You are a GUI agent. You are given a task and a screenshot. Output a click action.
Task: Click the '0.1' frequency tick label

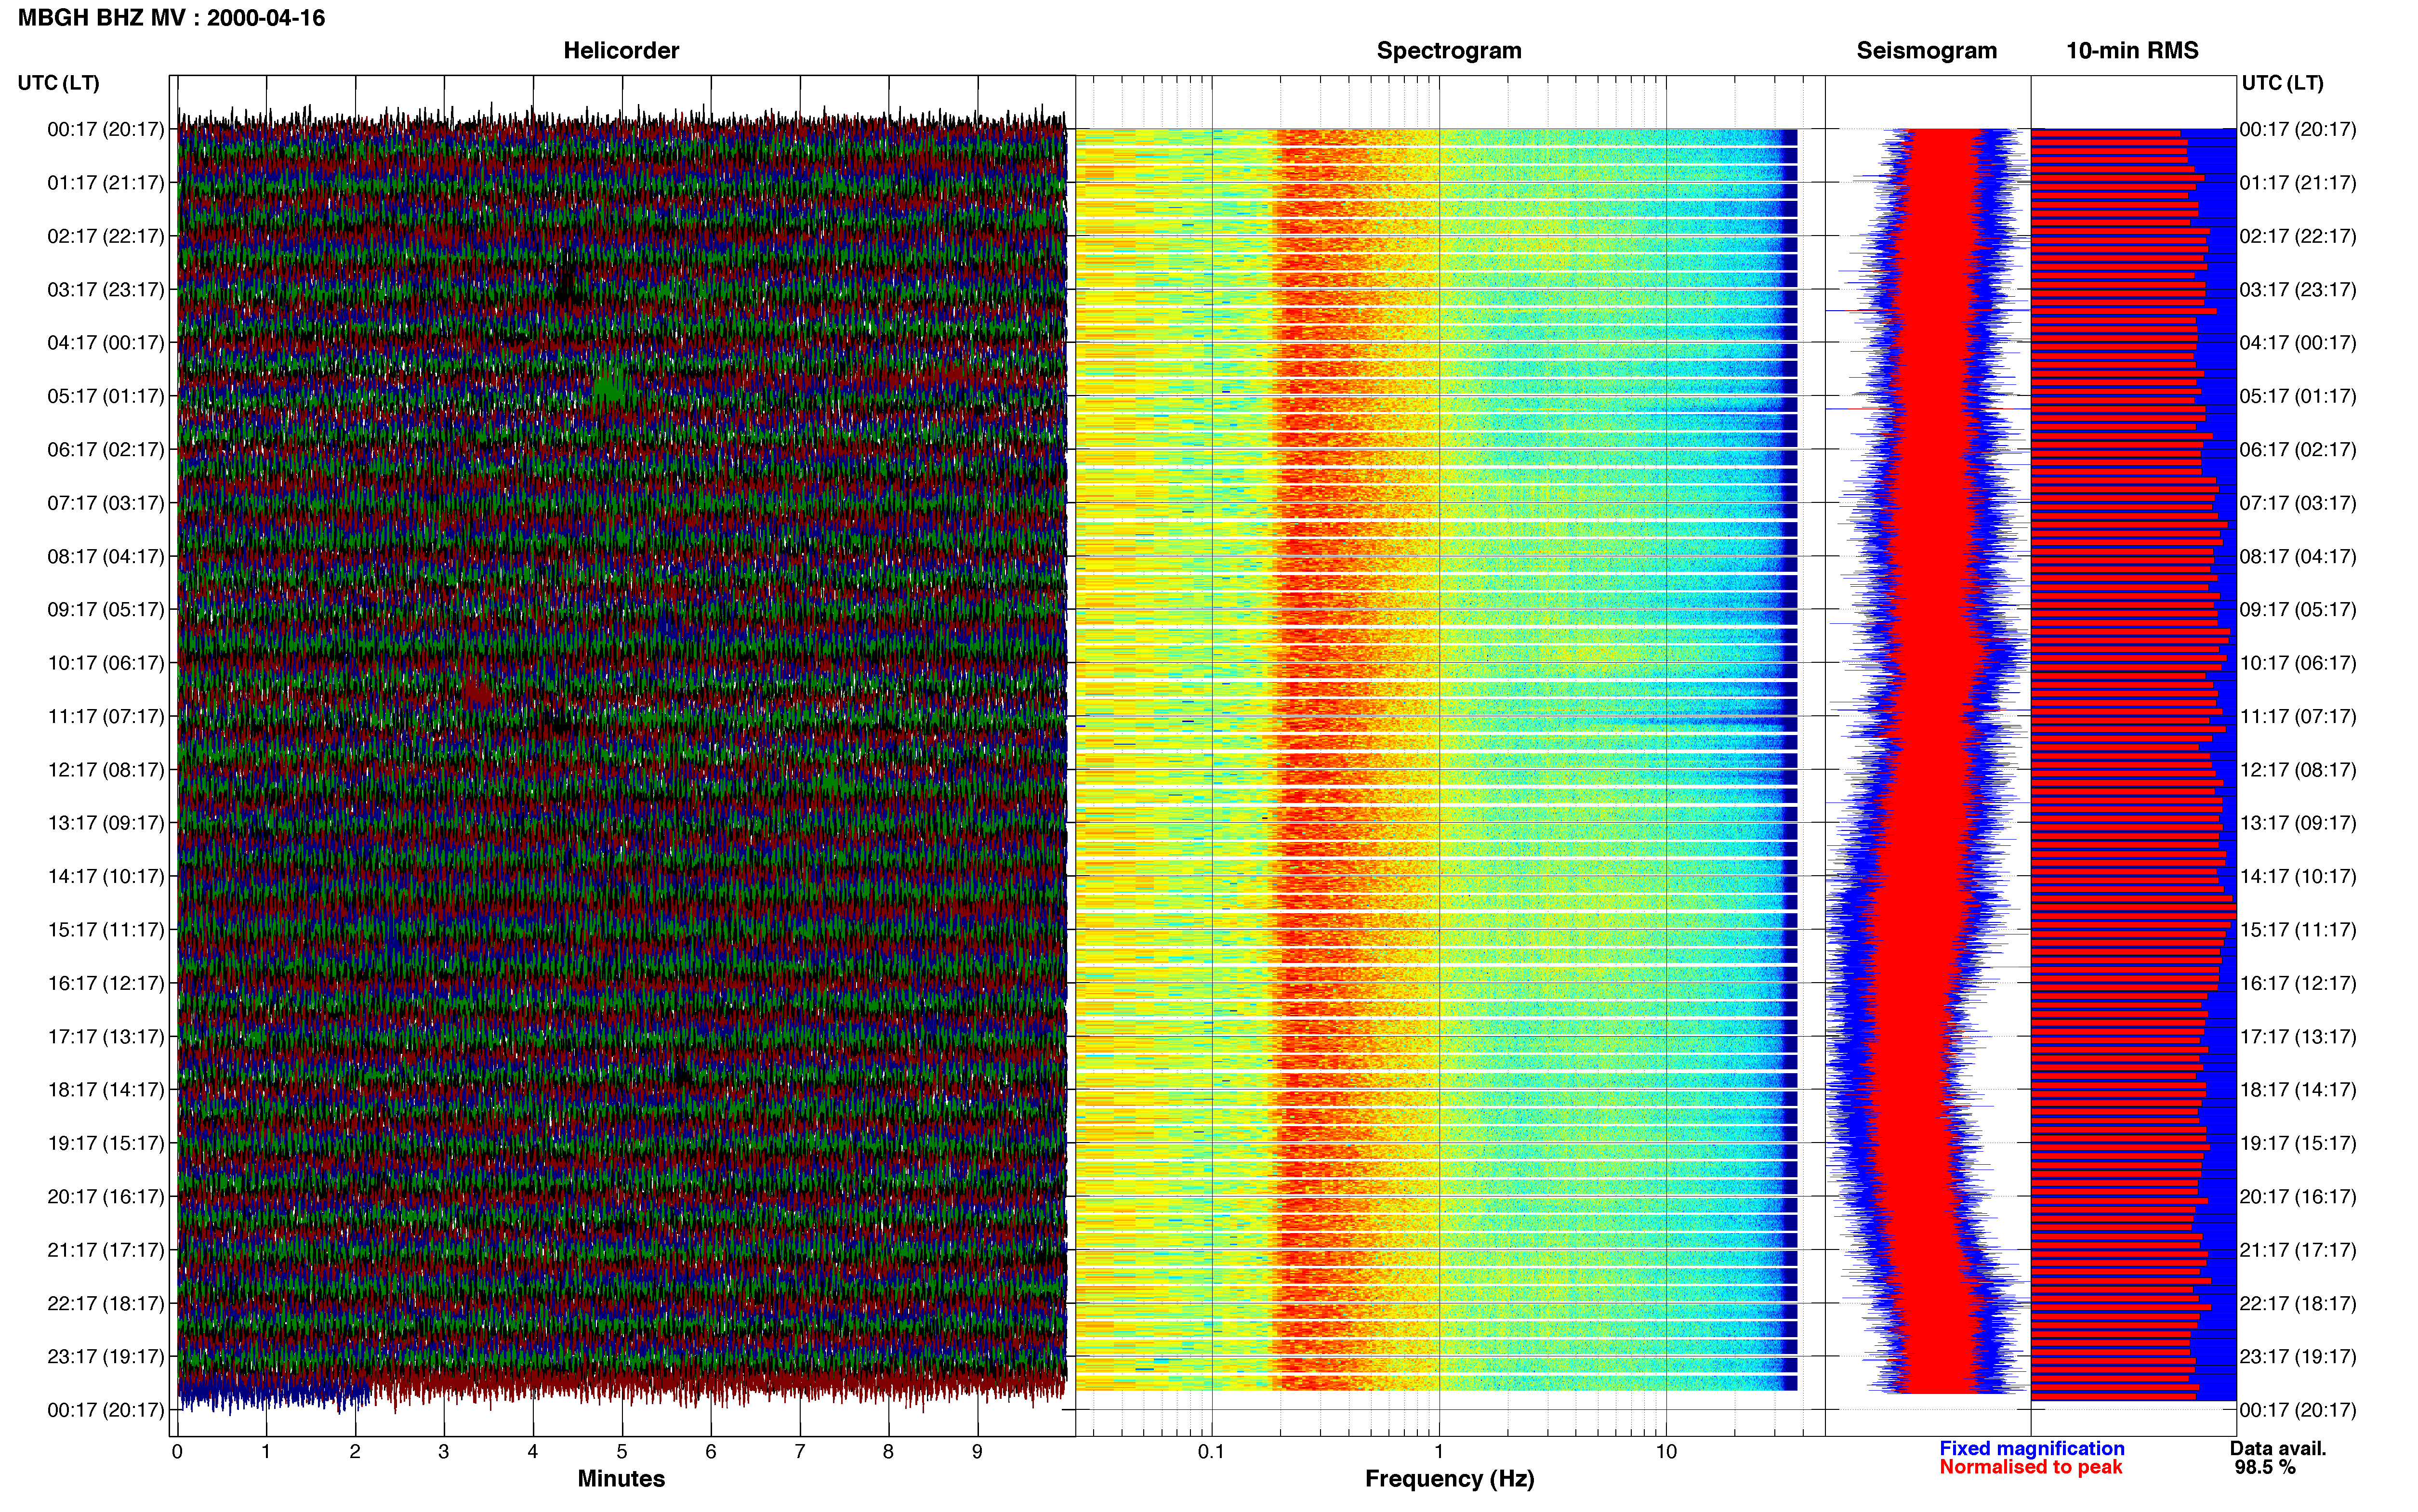click(x=1211, y=1452)
